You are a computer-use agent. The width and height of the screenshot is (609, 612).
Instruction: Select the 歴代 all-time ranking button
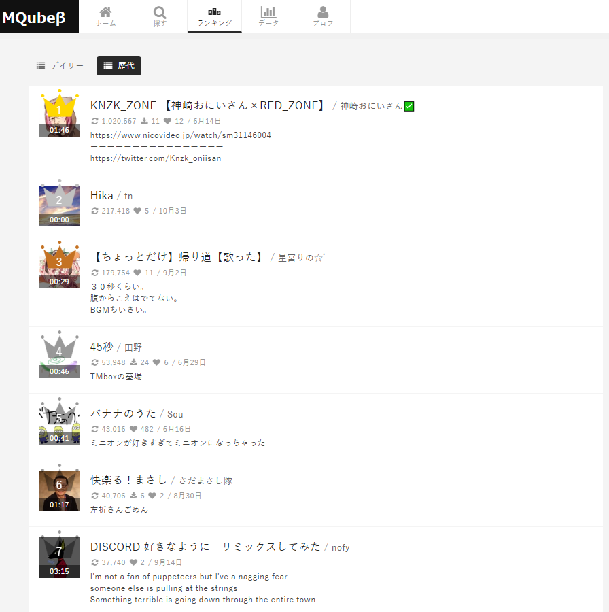coord(119,65)
